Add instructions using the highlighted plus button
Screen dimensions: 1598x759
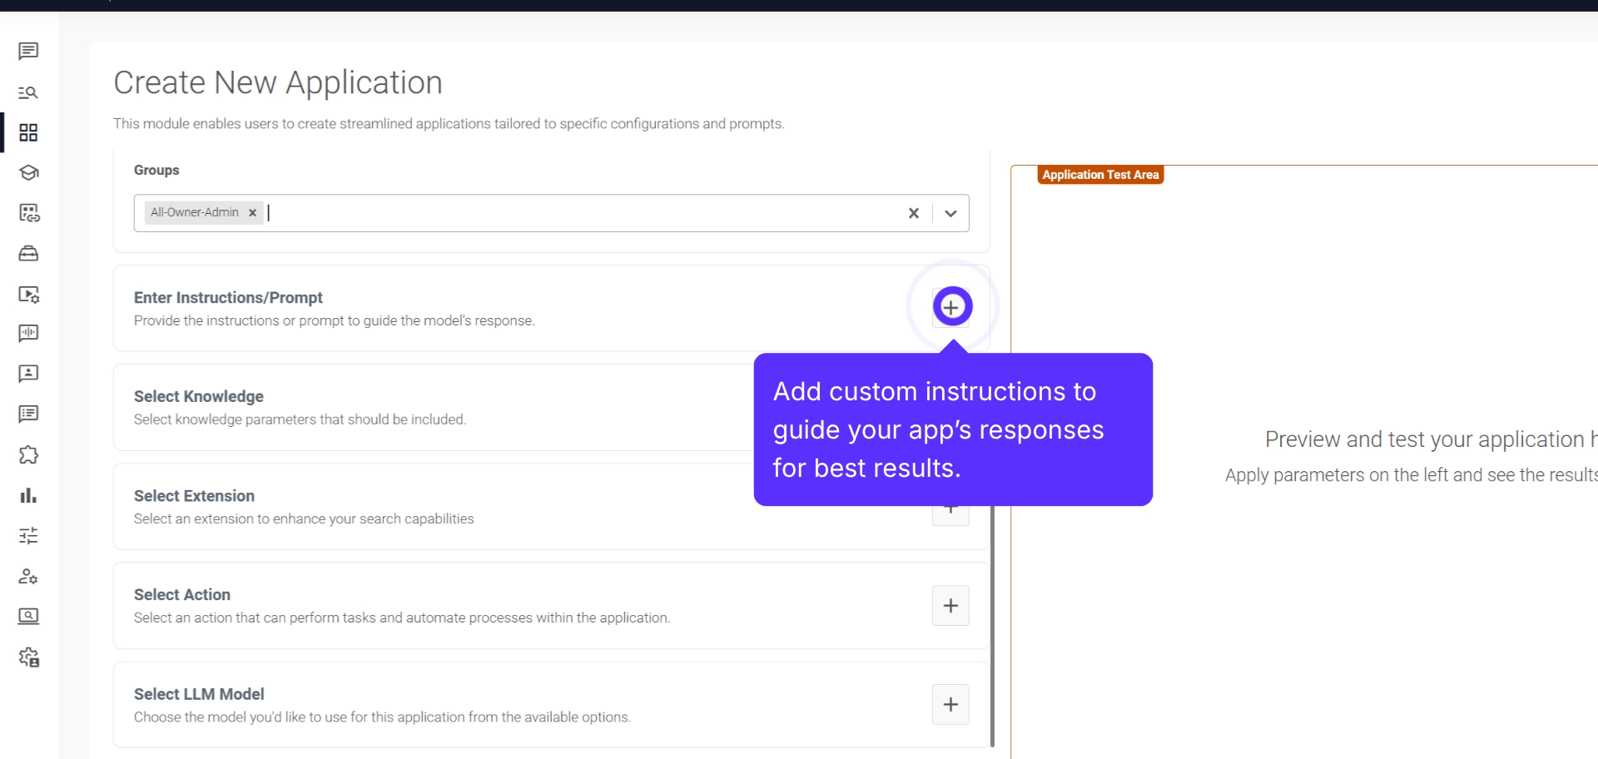point(951,306)
